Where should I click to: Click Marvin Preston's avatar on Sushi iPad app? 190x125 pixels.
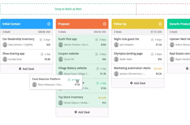61,45
